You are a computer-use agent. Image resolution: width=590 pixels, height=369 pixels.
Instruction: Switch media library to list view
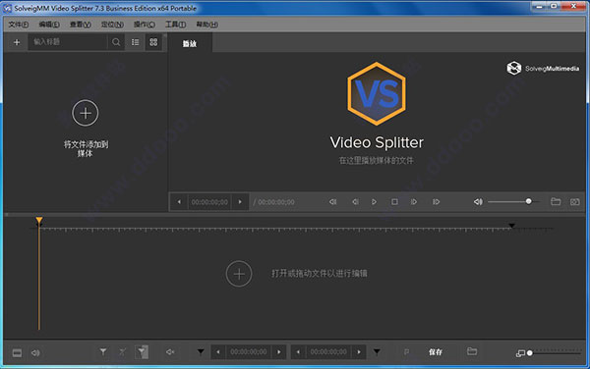[x=135, y=42]
